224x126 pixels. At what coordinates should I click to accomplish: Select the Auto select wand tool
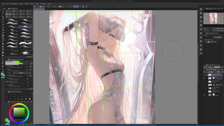coord(3,25)
